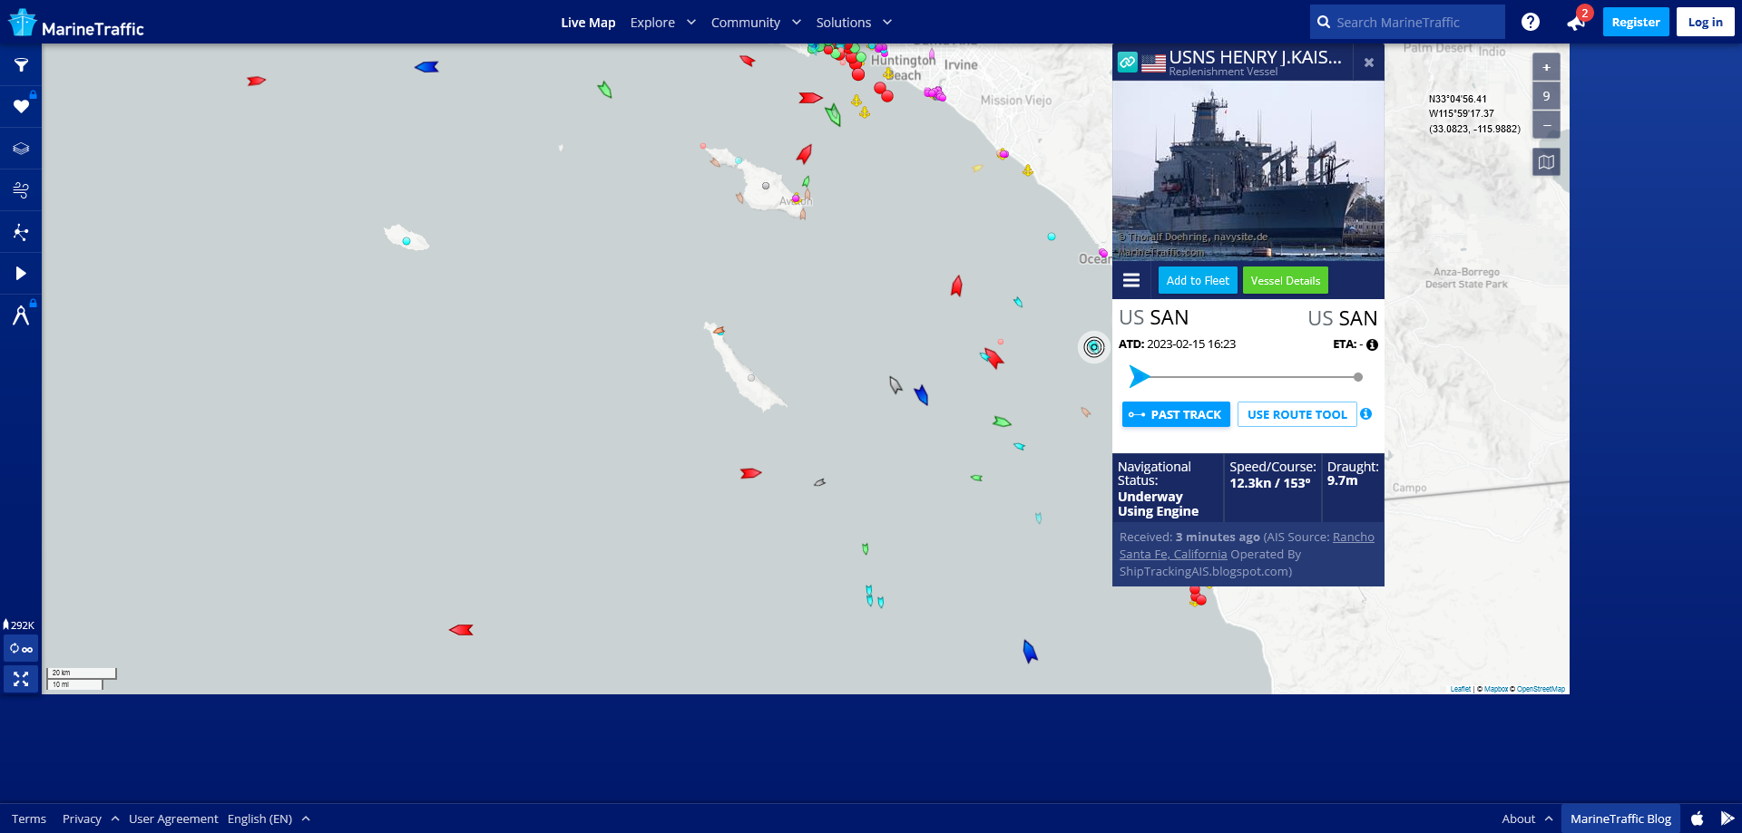
Task: Click the voyage progress end dot
Action: [x=1358, y=377]
